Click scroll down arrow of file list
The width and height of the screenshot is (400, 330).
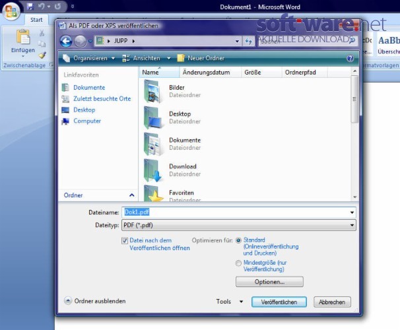coord(354,197)
